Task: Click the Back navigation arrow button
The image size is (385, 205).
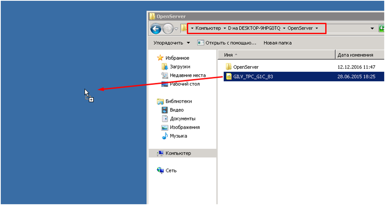Action: coord(155,29)
